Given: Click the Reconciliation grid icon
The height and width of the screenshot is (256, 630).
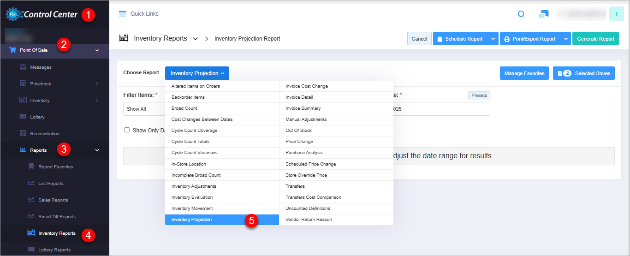Looking at the screenshot, I should pos(23,133).
